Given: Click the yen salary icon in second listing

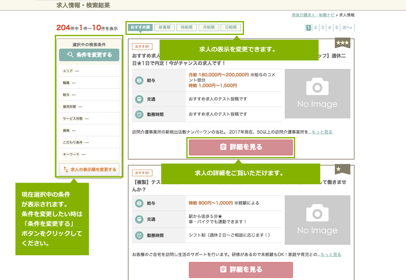Looking at the screenshot, I should click(139, 203).
